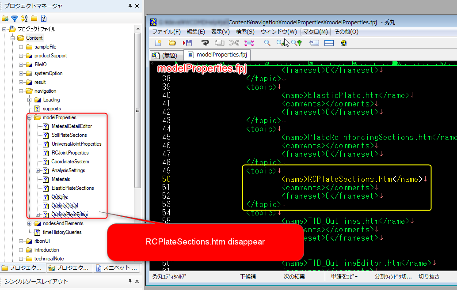457x290 pixels.
Task: Expand the sampleFile folder
Action: [x=21, y=47]
